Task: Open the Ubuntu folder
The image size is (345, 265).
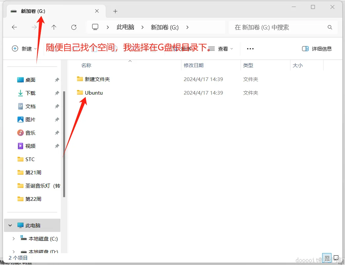Action: [x=94, y=93]
